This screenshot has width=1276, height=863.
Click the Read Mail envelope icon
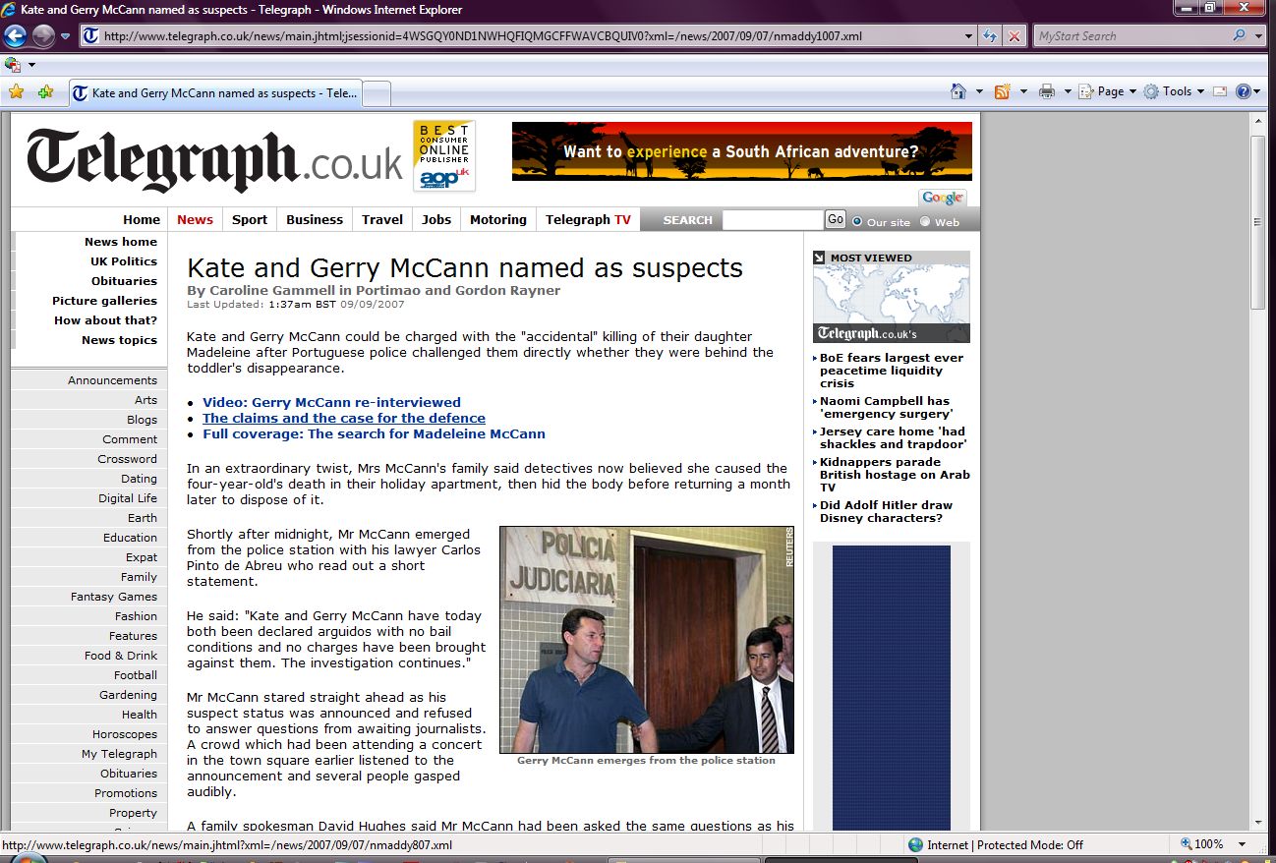(1220, 91)
